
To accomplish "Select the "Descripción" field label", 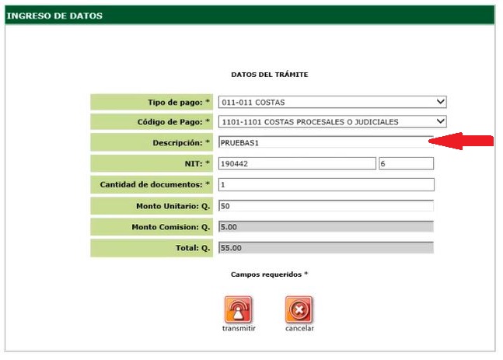I will coord(181,143).
